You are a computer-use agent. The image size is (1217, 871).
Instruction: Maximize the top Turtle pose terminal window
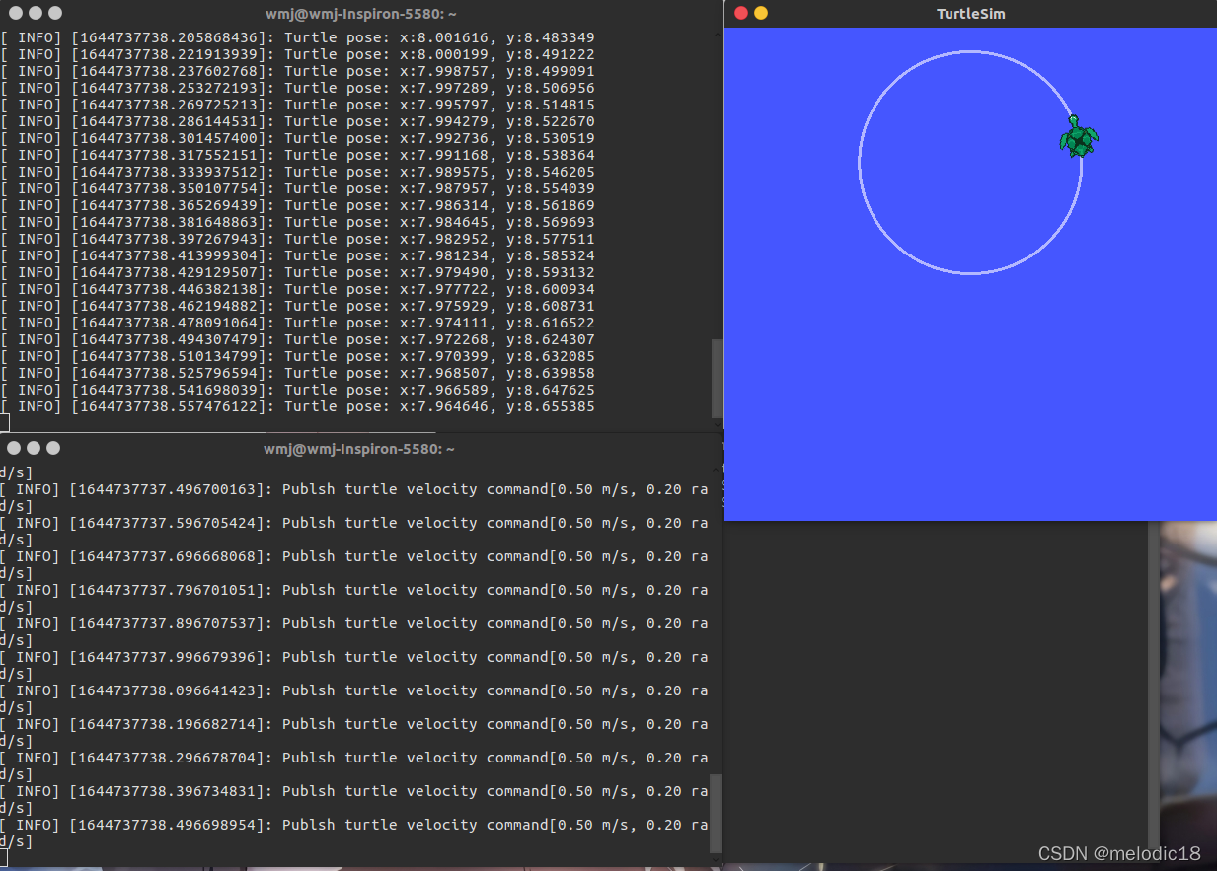(54, 13)
